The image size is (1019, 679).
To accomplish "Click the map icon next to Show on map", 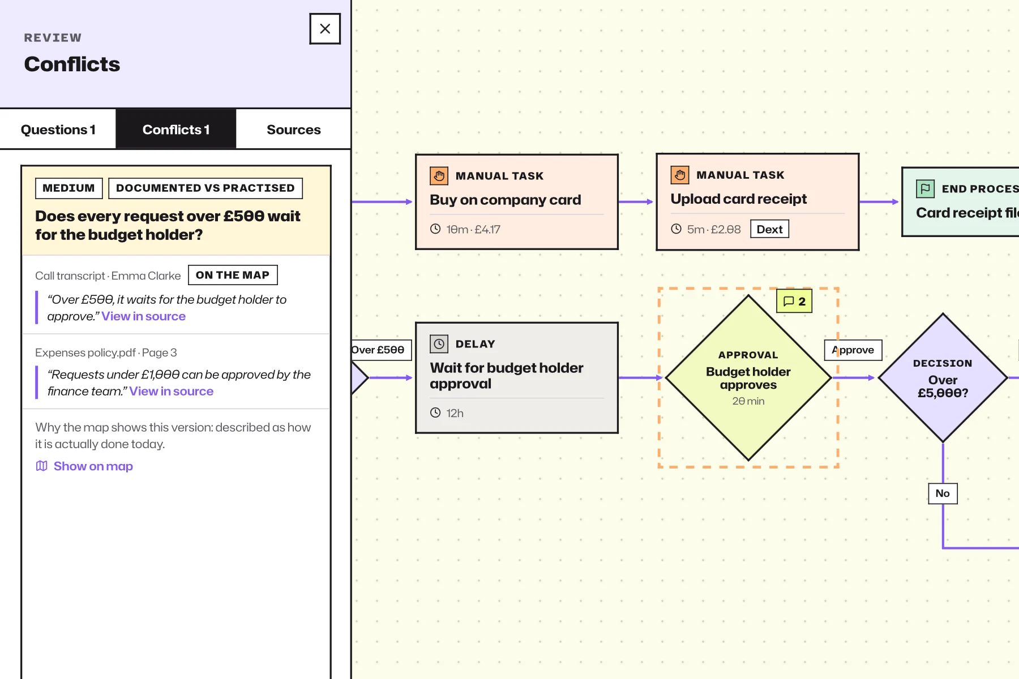I will [41, 466].
